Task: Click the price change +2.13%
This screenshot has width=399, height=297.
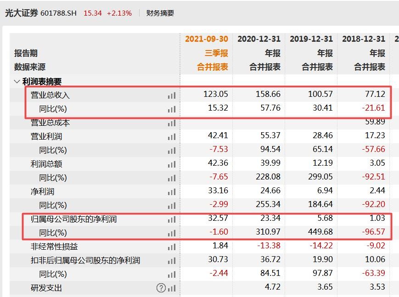Action: tap(119, 13)
